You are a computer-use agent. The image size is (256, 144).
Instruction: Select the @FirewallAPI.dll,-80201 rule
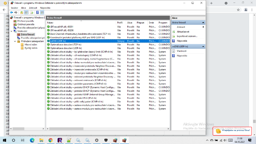click(x=62, y=27)
